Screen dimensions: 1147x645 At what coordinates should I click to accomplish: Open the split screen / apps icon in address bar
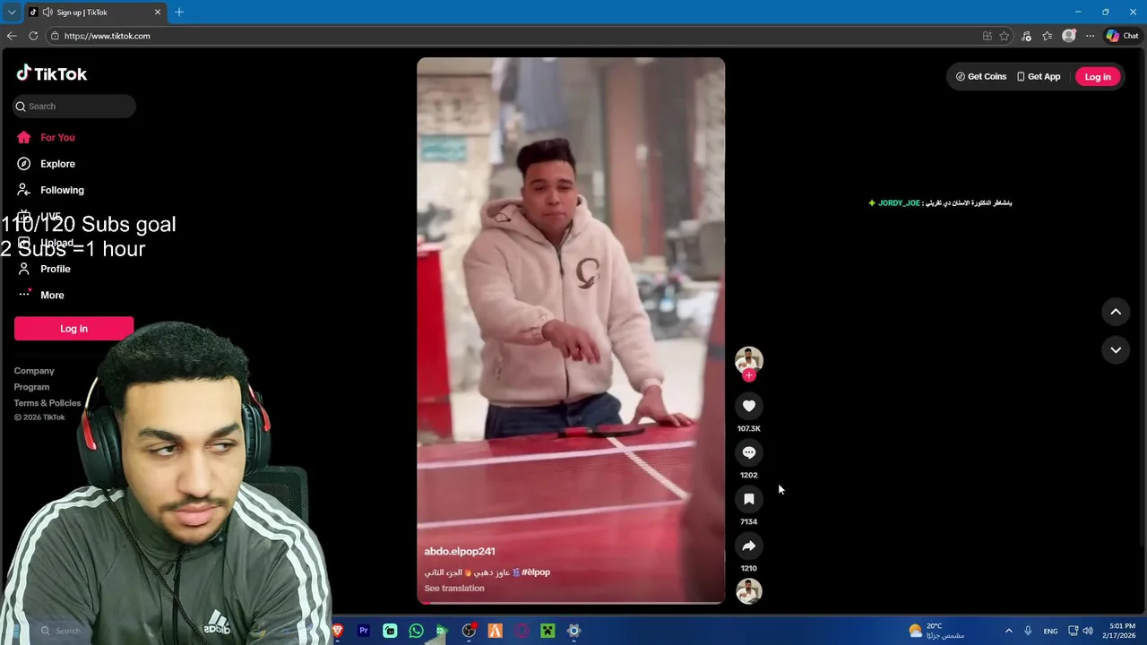[987, 36]
